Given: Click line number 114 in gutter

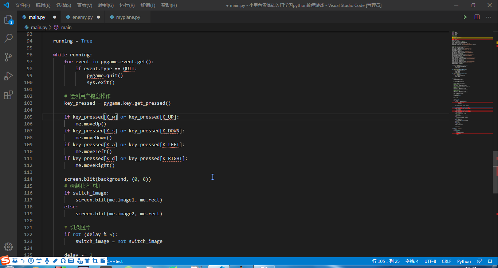Looking at the screenshot, I should [x=28, y=179].
